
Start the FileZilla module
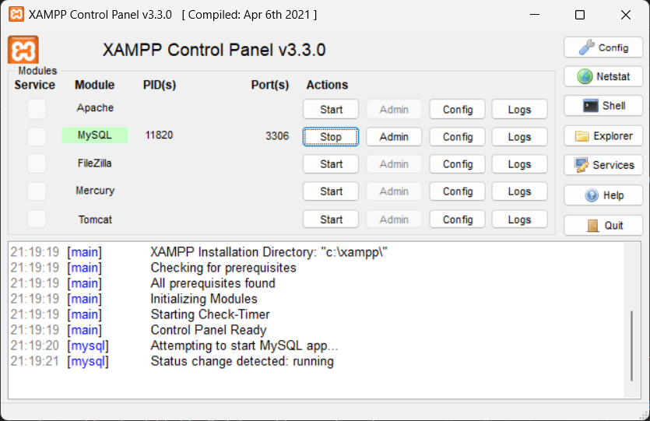point(331,164)
